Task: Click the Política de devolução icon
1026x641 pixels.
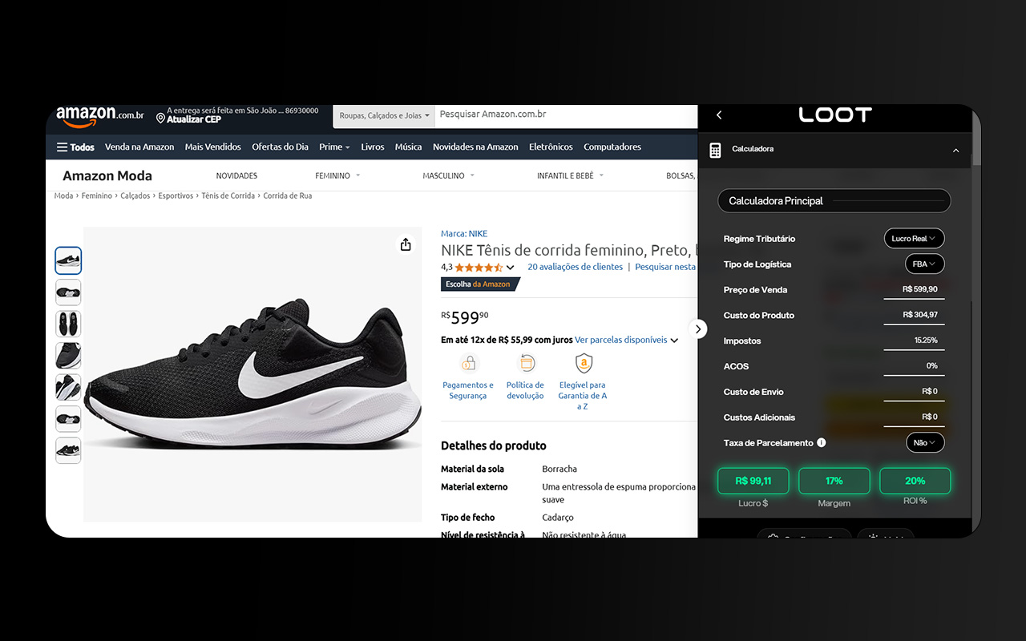Action: tap(526, 363)
